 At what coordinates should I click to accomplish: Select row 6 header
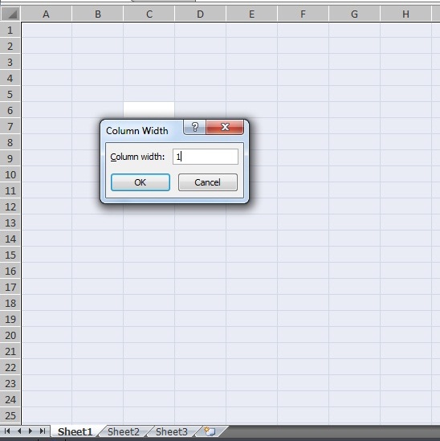coord(10,110)
